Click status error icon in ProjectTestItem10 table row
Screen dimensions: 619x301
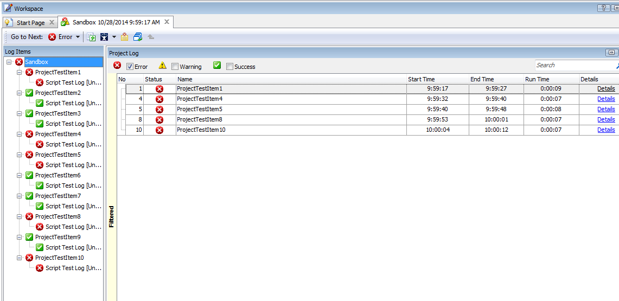point(159,130)
